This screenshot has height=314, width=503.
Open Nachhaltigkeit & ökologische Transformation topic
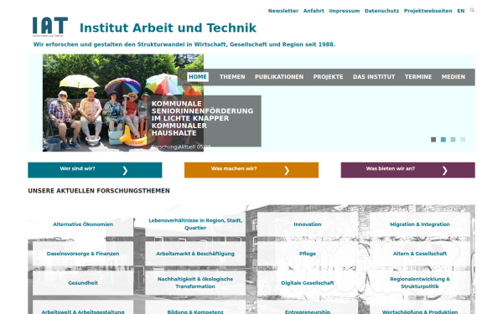click(x=195, y=283)
